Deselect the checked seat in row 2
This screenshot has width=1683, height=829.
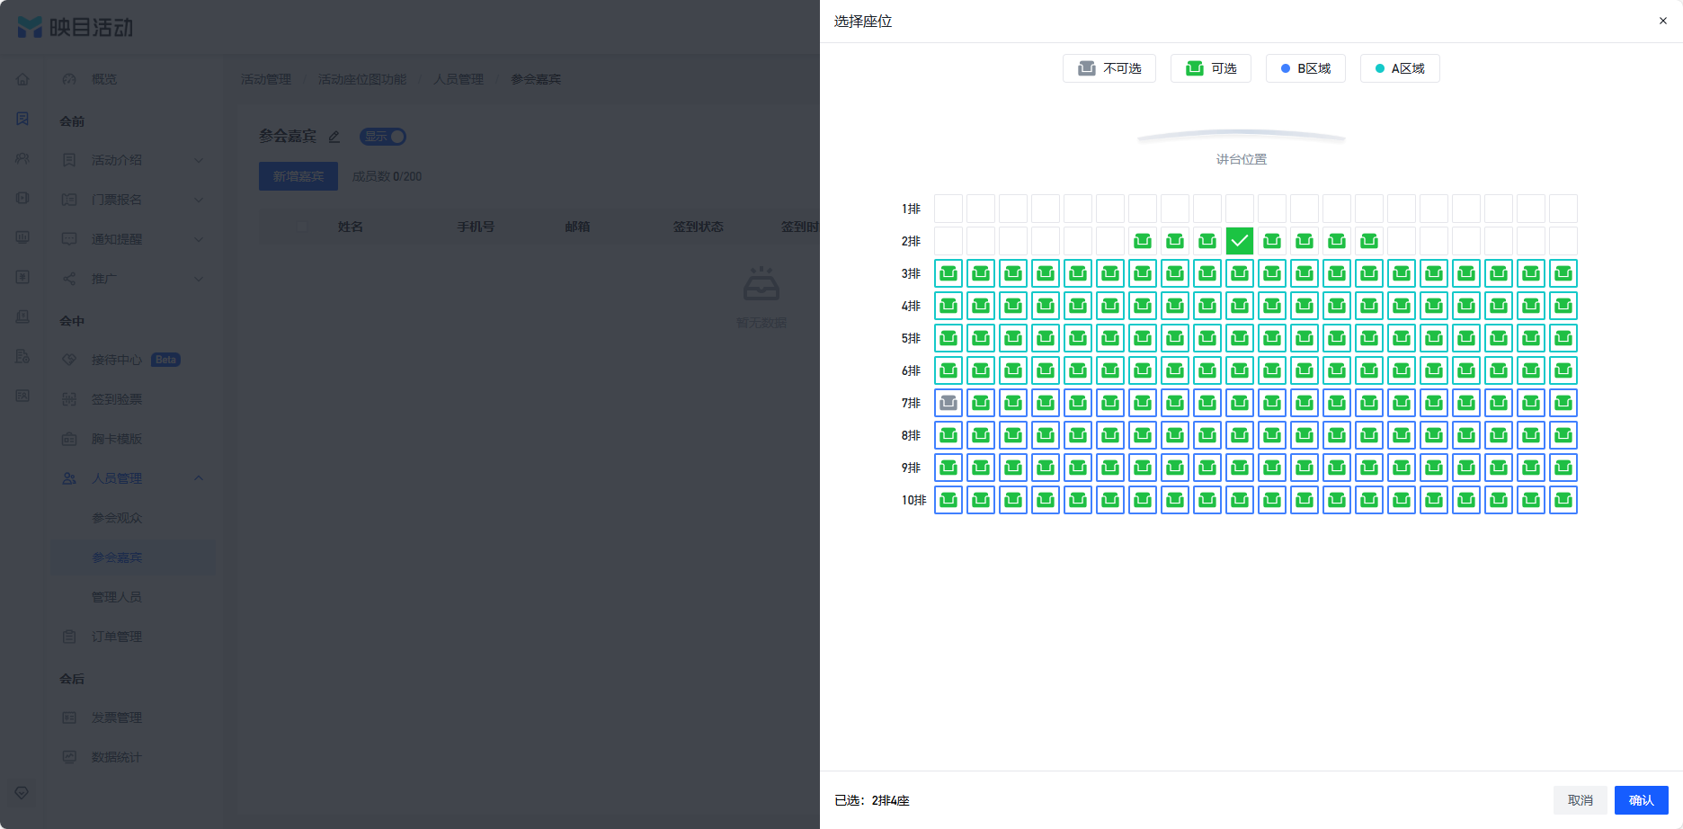click(1240, 241)
